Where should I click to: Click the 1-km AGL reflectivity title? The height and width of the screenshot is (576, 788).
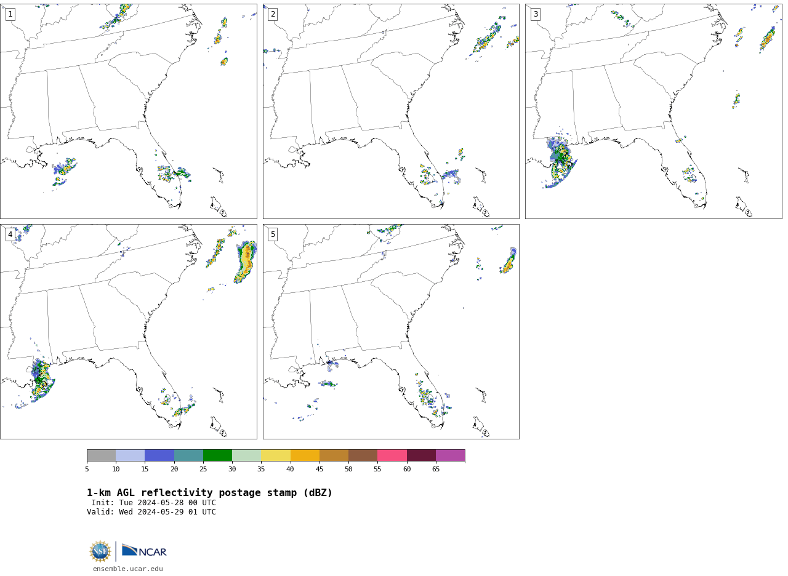click(209, 493)
